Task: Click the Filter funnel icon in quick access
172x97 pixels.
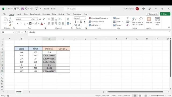Action: pyautogui.click(x=37, y=9)
